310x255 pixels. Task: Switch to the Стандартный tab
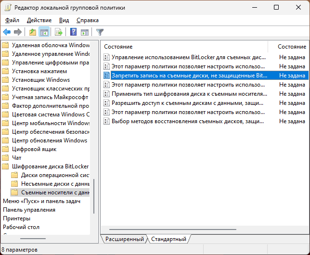tap(168, 239)
